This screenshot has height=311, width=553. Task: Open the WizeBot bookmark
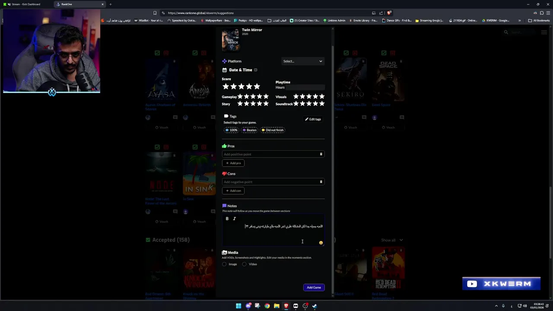tap(149, 20)
